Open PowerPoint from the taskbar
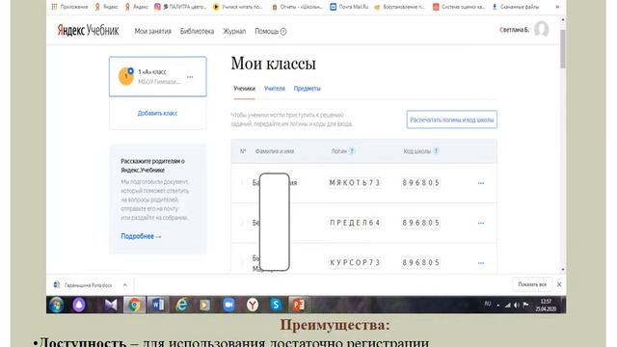This screenshot has width=617, height=347. click(299, 305)
